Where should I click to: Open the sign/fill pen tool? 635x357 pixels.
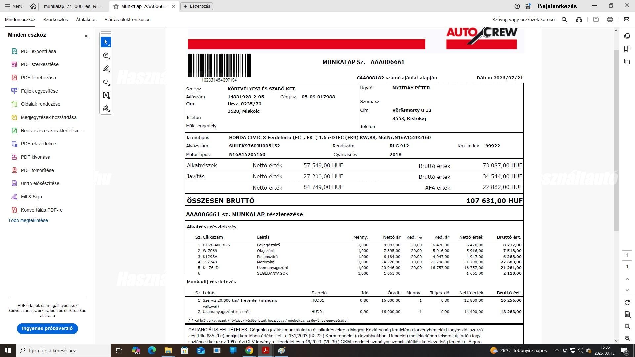106,108
